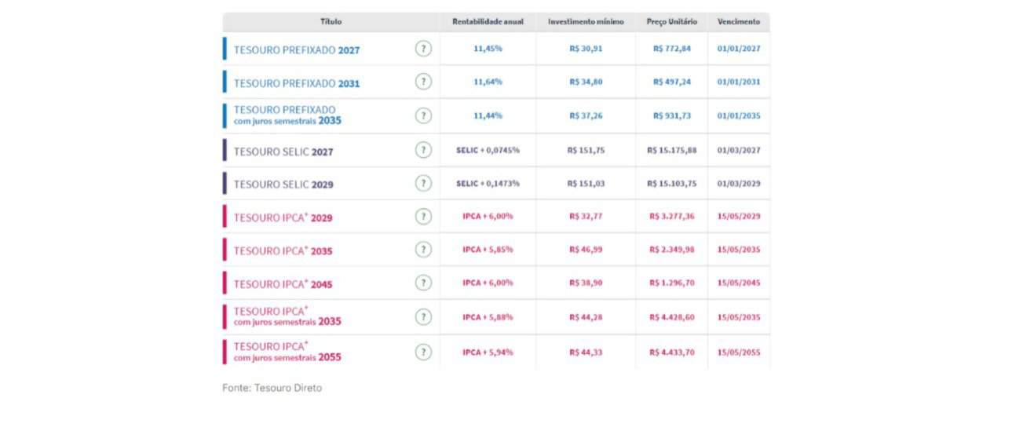Screen dimensions: 1034x431
Task: Click the R$ 151,03 minimum investment
Action: click(x=586, y=183)
